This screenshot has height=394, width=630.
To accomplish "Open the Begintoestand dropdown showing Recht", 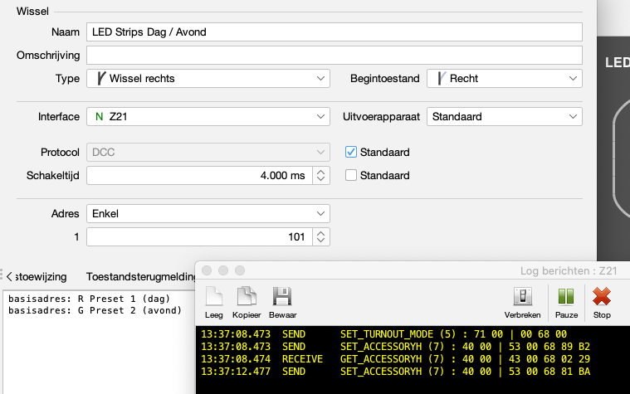I will (504, 79).
